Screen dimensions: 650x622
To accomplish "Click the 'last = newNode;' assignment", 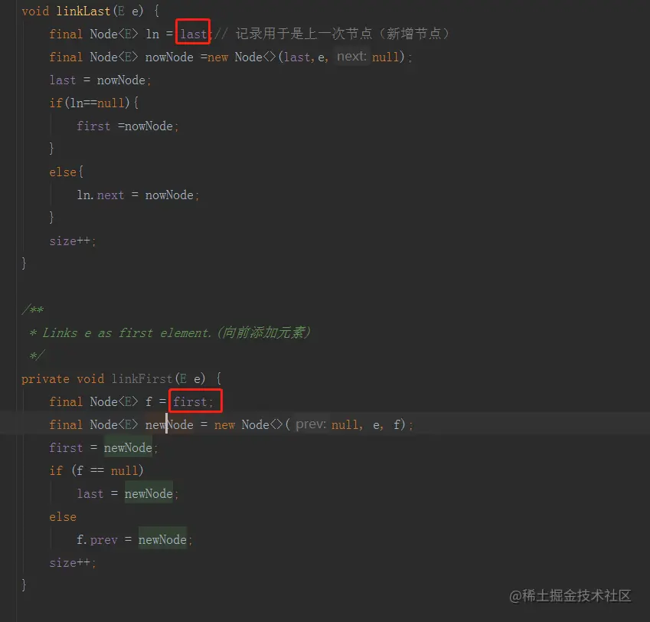I will pyautogui.click(x=127, y=493).
